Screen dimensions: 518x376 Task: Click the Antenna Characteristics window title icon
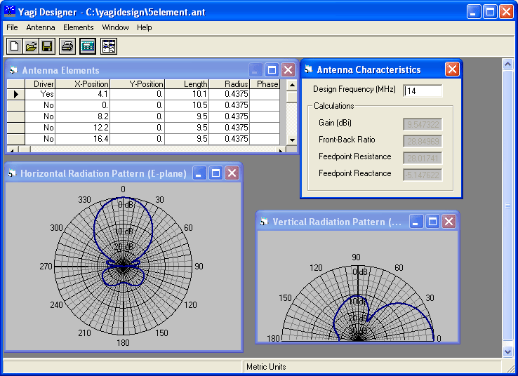point(308,69)
